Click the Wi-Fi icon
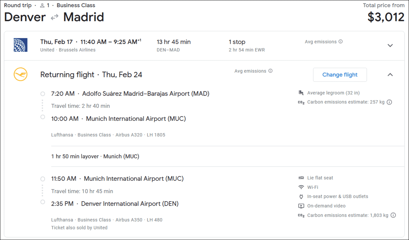This screenshot has width=409, height=240. (x=301, y=187)
